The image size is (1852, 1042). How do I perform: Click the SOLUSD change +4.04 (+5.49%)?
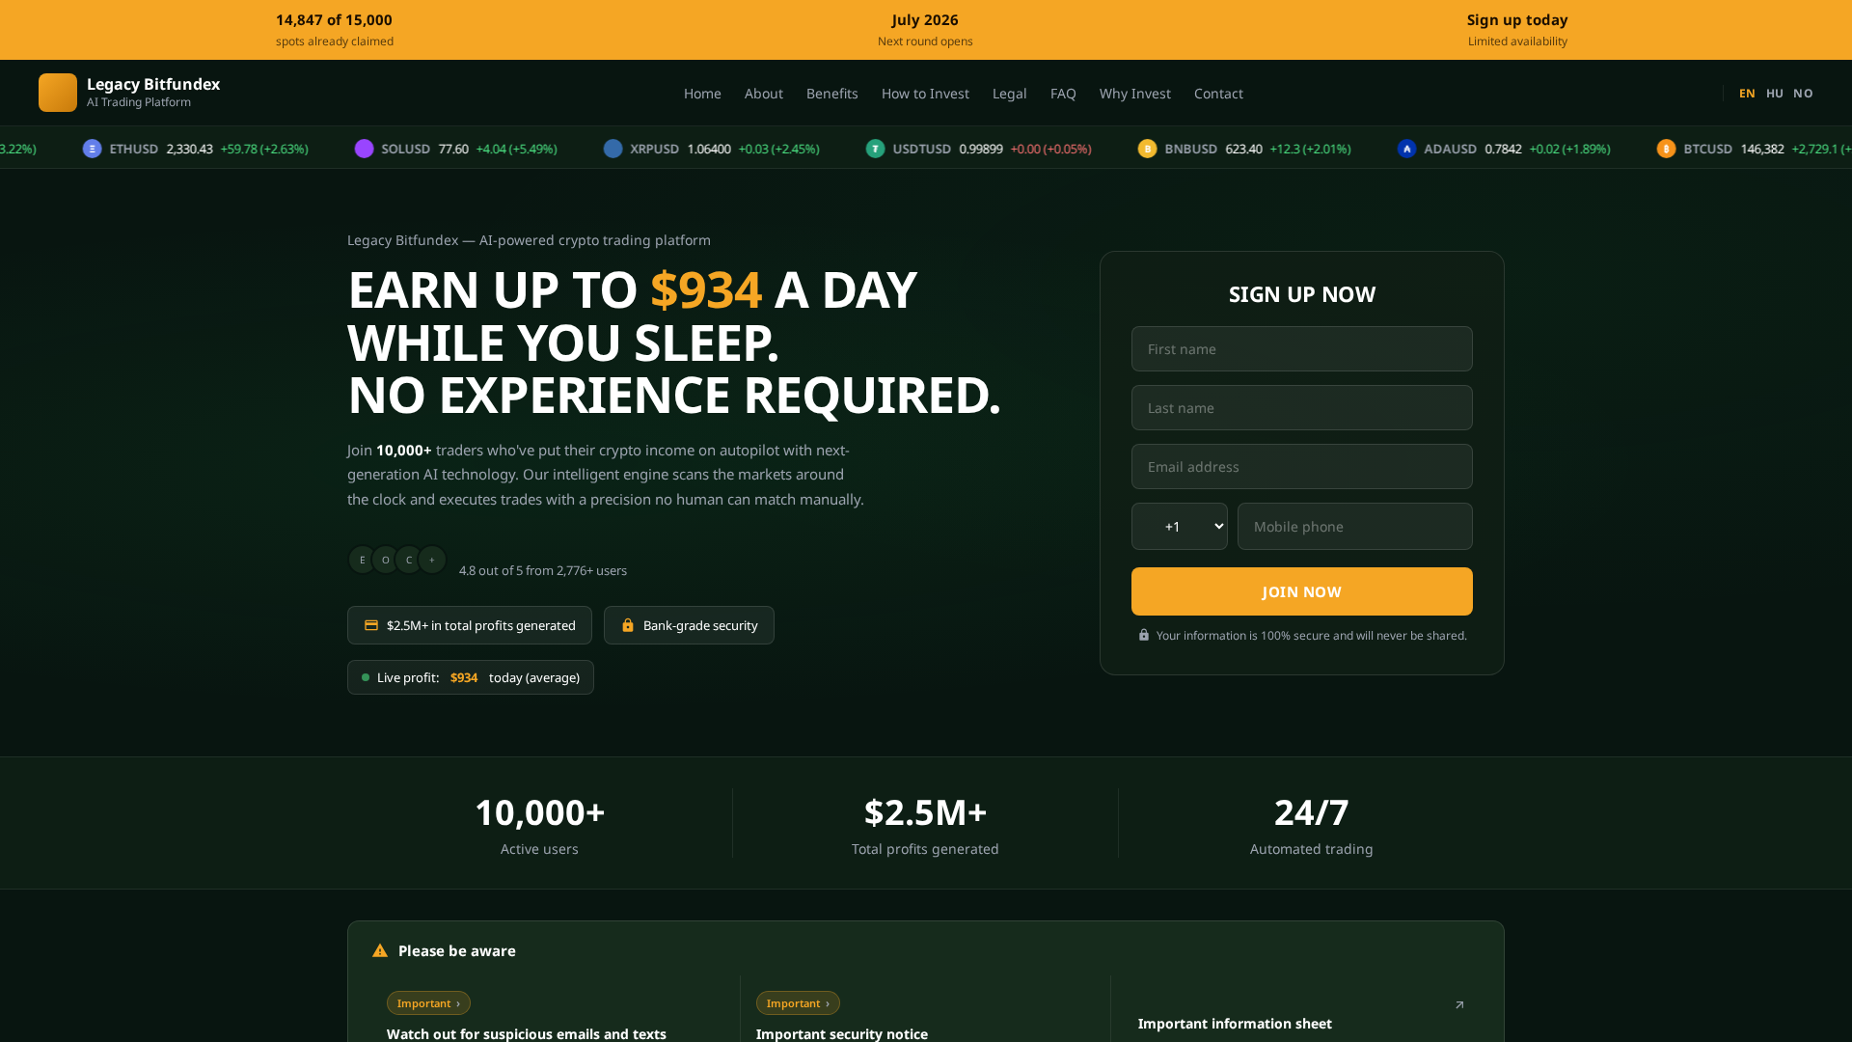coord(516,149)
